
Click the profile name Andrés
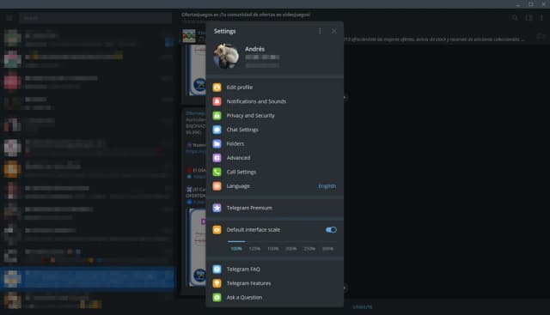[x=254, y=49]
